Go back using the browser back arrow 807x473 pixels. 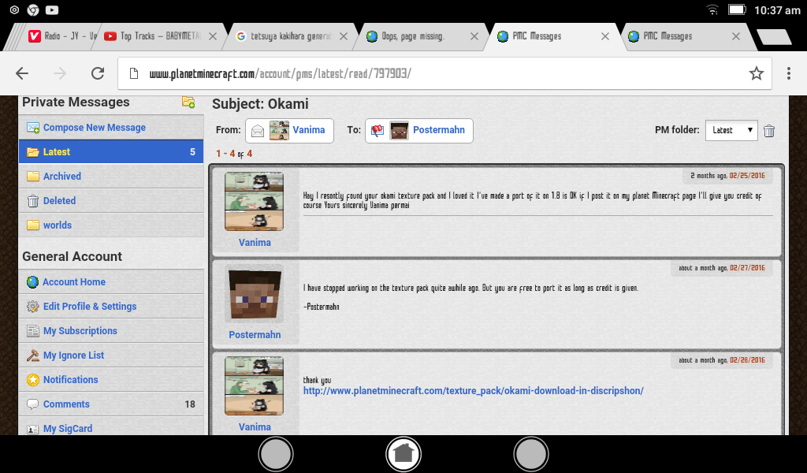click(x=22, y=73)
